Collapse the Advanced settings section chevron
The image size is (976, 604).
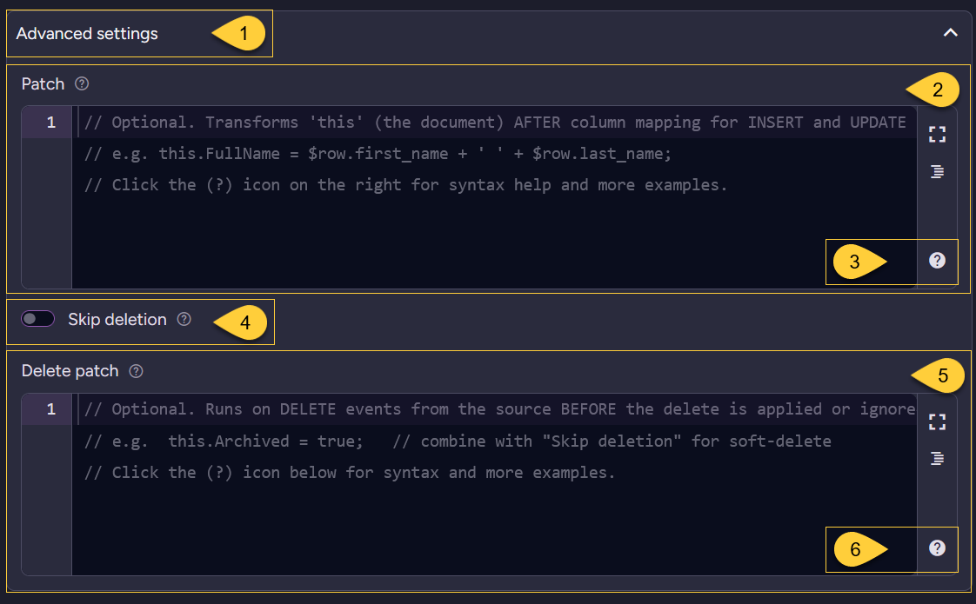coord(950,33)
